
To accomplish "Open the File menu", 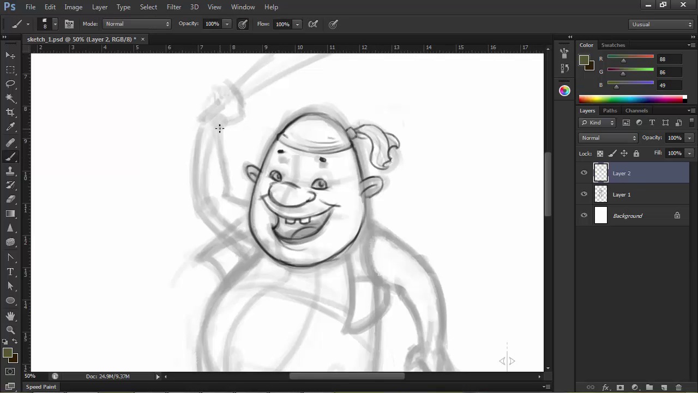I will tap(31, 7).
